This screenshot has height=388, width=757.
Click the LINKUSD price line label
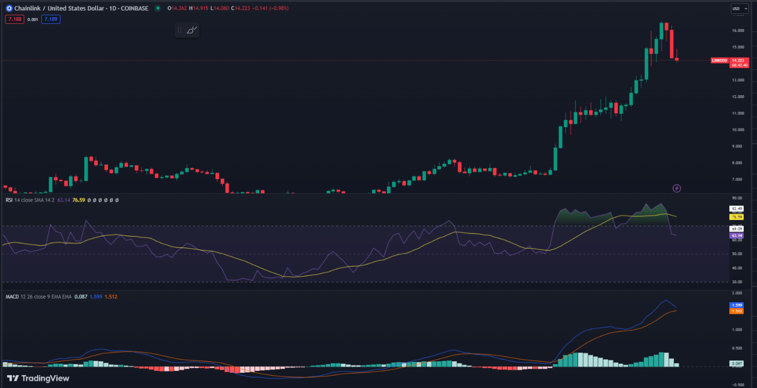[719, 60]
